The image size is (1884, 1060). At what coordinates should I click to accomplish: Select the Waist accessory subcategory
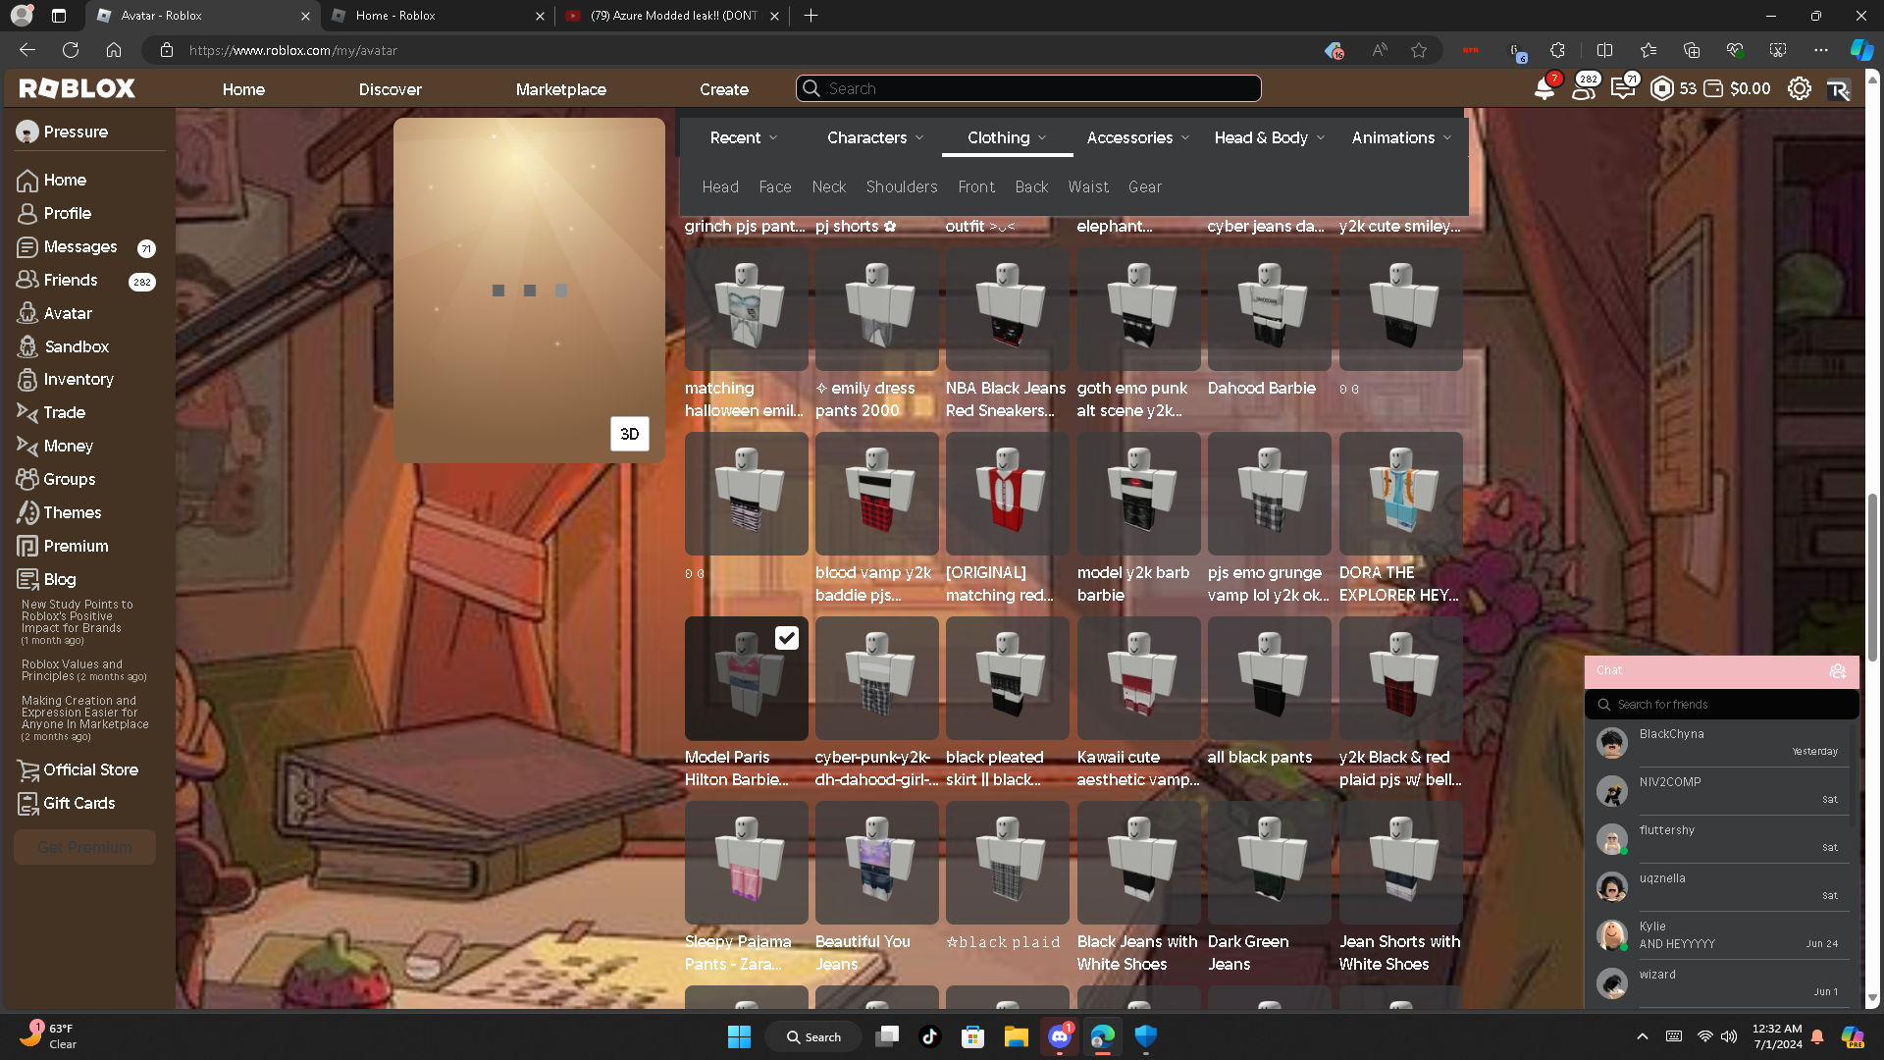click(x=1088, y=186)
